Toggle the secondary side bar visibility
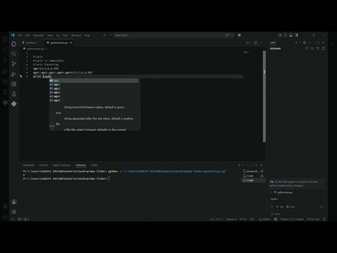This screenshot has height=253, width=337. (x=296, y=35)
